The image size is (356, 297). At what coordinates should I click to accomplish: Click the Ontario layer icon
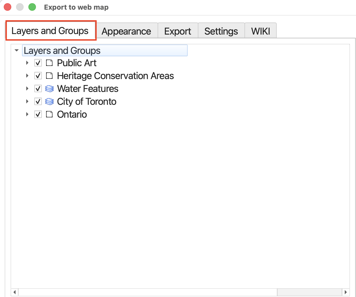[x=49, y=114]
